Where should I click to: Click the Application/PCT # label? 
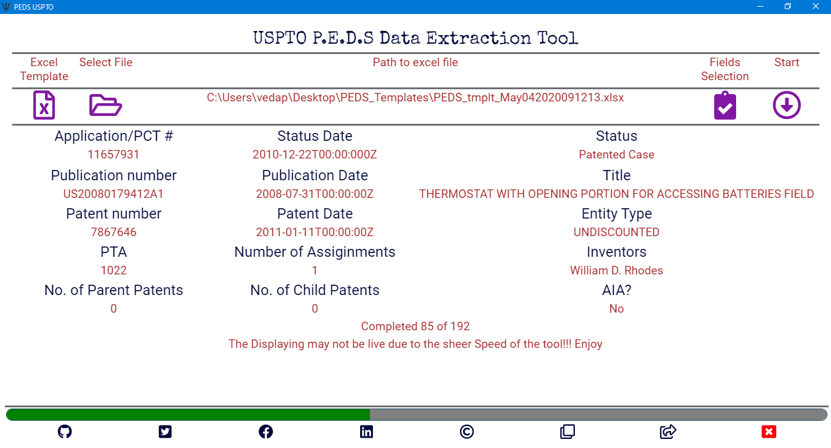pyautogui.click(x=114, y=136)
